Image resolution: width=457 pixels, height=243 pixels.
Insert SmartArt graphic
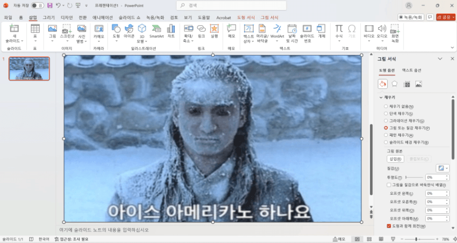click(x=156, y=29)
